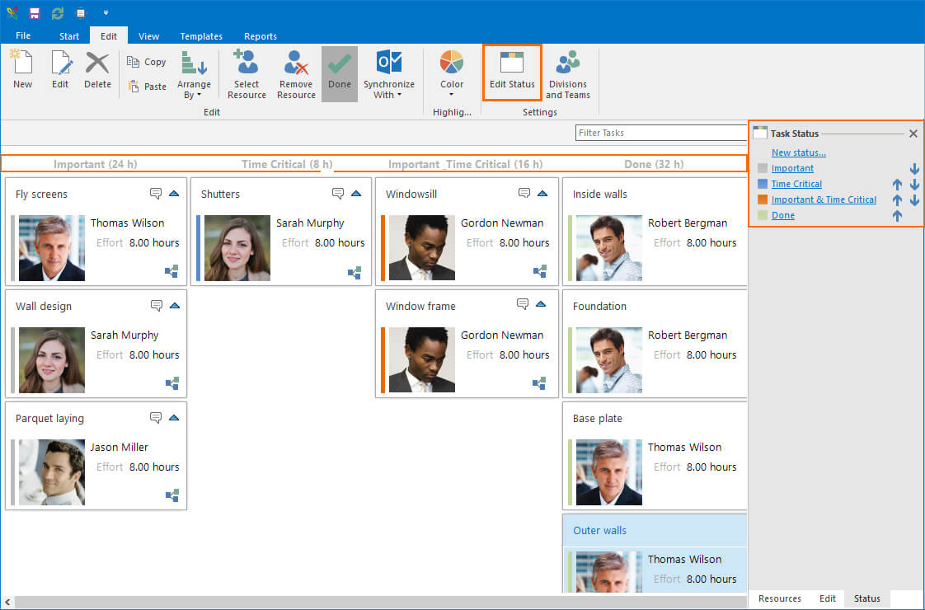Open the Arrange By dropdown
Viewport: 925px width, 610px height.
(x=194, y=74)
